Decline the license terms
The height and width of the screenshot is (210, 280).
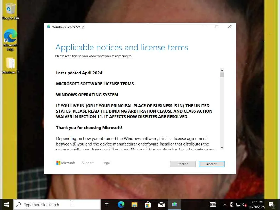(183, 164)
